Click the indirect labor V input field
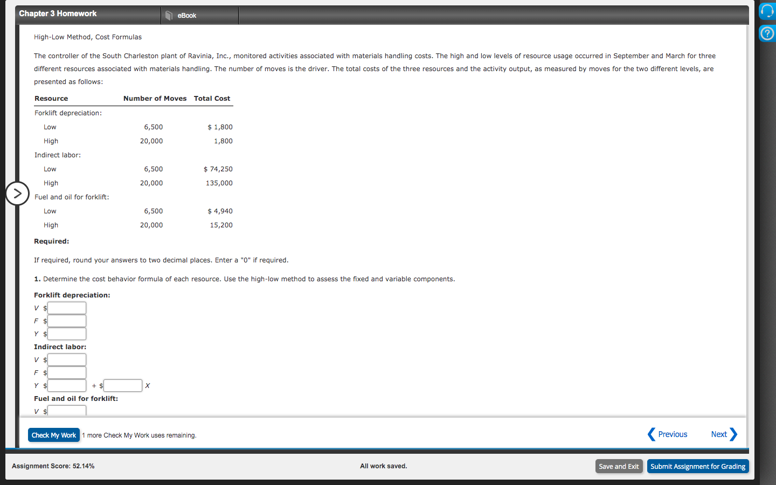 (x=66, y=359)
